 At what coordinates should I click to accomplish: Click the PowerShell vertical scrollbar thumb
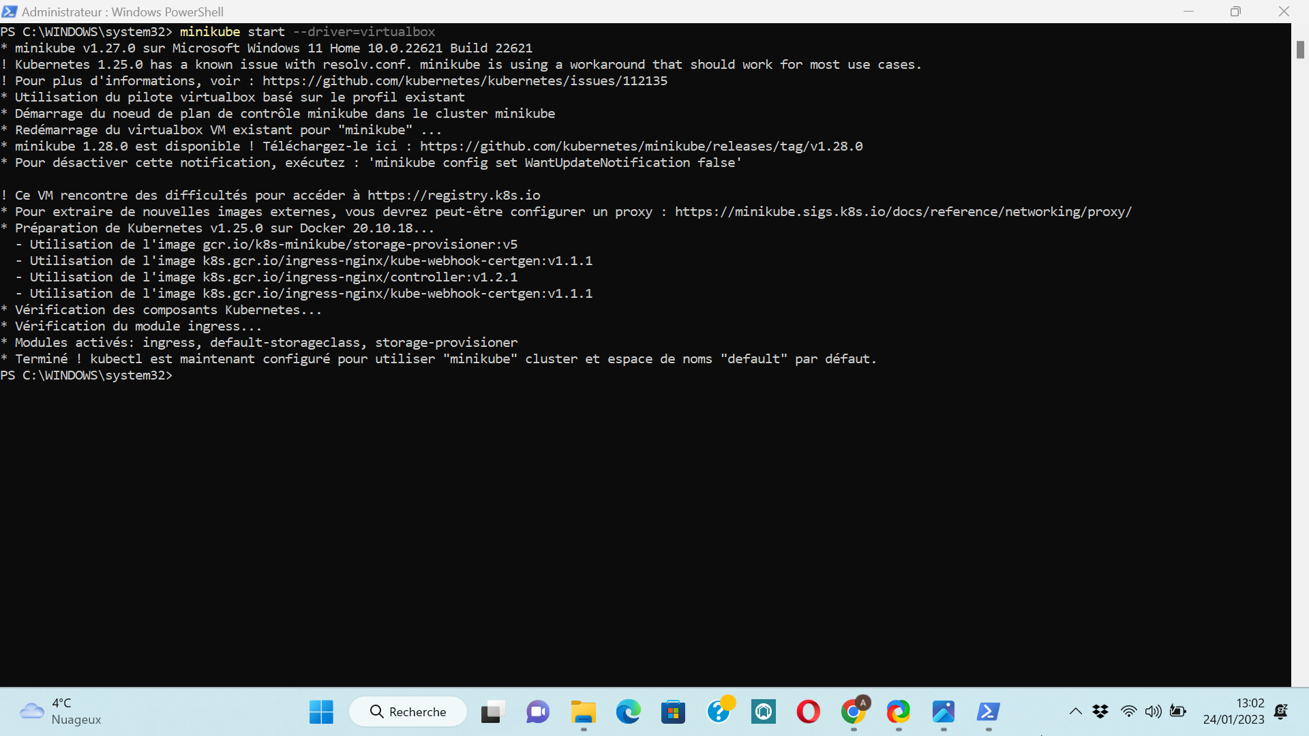coord(1300,50)
